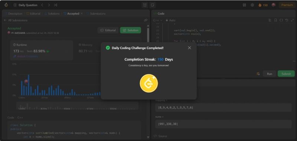
Task: Go to the next question arrow
Action: (x=49, y=5)
